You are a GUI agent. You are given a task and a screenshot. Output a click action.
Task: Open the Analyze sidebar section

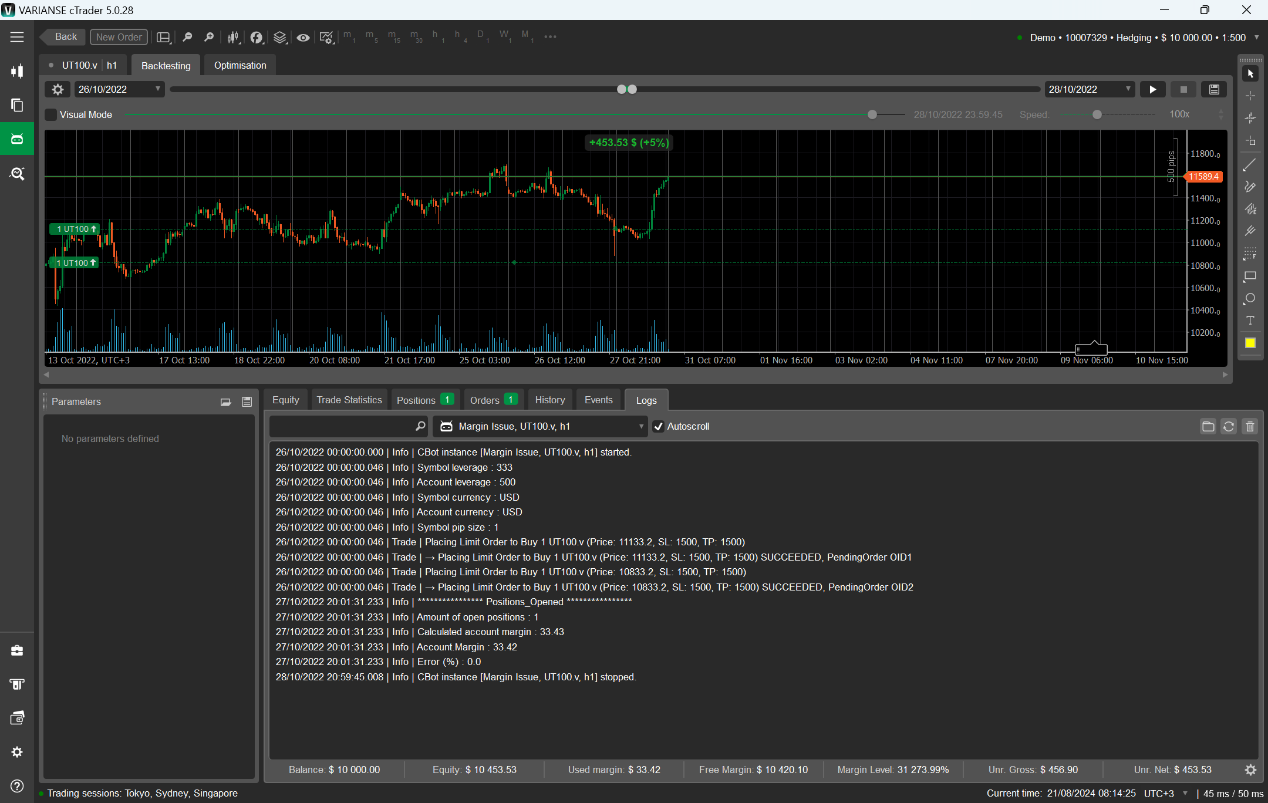coord(17,173)
